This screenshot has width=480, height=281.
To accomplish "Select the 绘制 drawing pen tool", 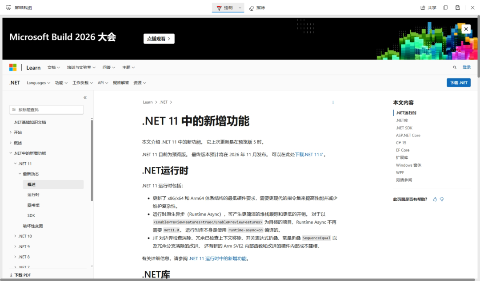I will (x=224, y=8).
